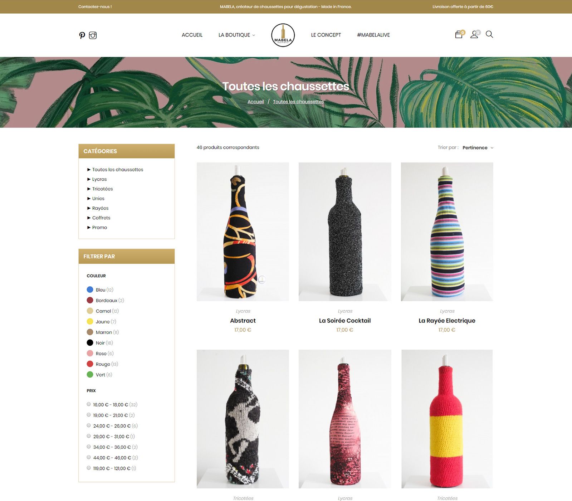Filter by the Rouge color swatch
The image size is (572, 501).
click(90, 364)
